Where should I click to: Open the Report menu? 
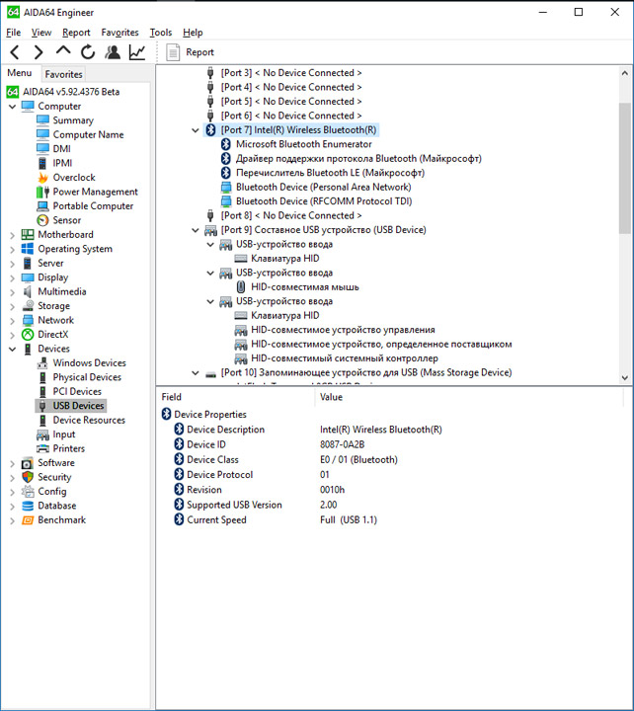tap(76, 33)
